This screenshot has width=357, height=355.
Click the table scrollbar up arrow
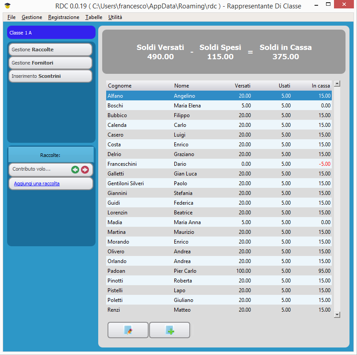click(x=337, y=84)
